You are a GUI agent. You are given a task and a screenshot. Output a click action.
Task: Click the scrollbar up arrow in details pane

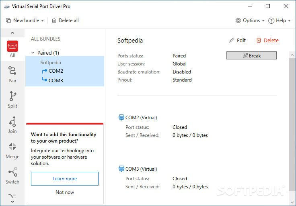tap(292, 55)
